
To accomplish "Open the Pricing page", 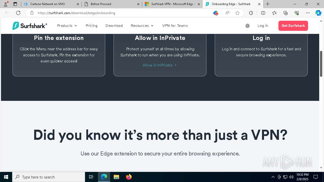I will click(x=92, y=26).
